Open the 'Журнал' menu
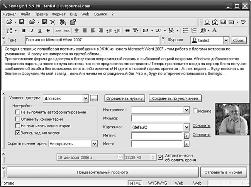Screen dimensions: 251x187 (x=9, y=14)
